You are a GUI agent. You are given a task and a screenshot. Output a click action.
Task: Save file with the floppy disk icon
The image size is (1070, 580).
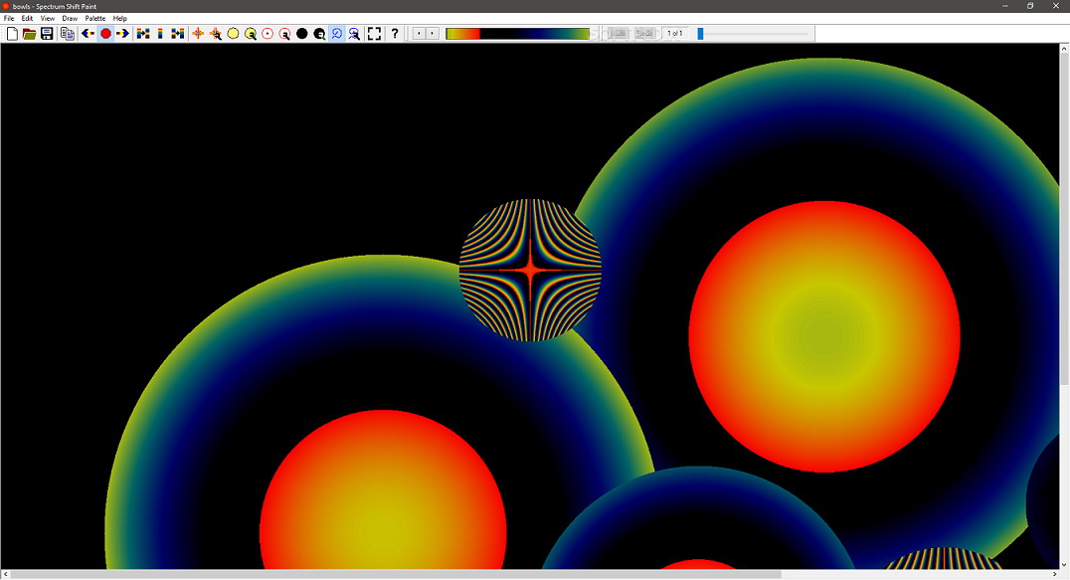pos(47,34)
